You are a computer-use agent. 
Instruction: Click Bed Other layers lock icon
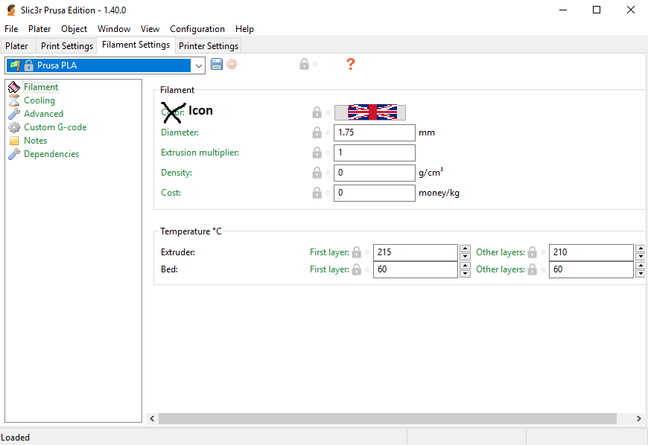[533, 269]
